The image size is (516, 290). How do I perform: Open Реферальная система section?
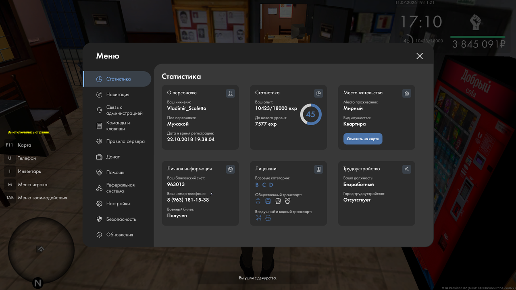[117, 188]
